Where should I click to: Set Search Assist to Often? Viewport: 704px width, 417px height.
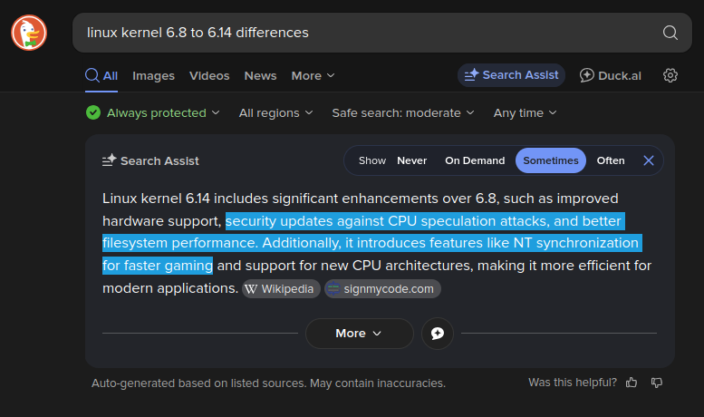click(x=611, y=160)
